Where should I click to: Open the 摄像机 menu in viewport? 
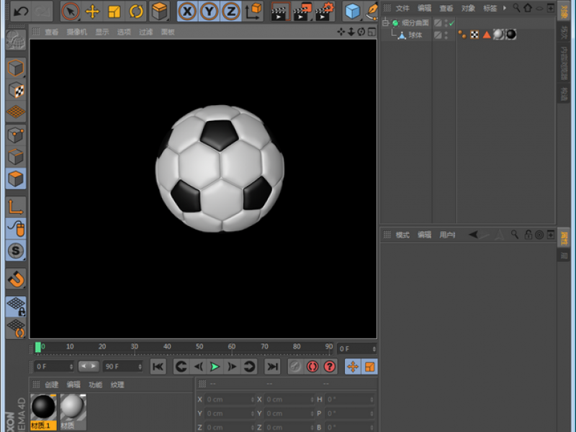[76, 32]
